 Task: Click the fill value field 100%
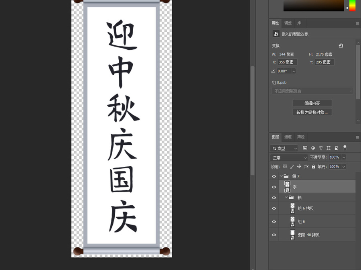(x=335, y=166)
